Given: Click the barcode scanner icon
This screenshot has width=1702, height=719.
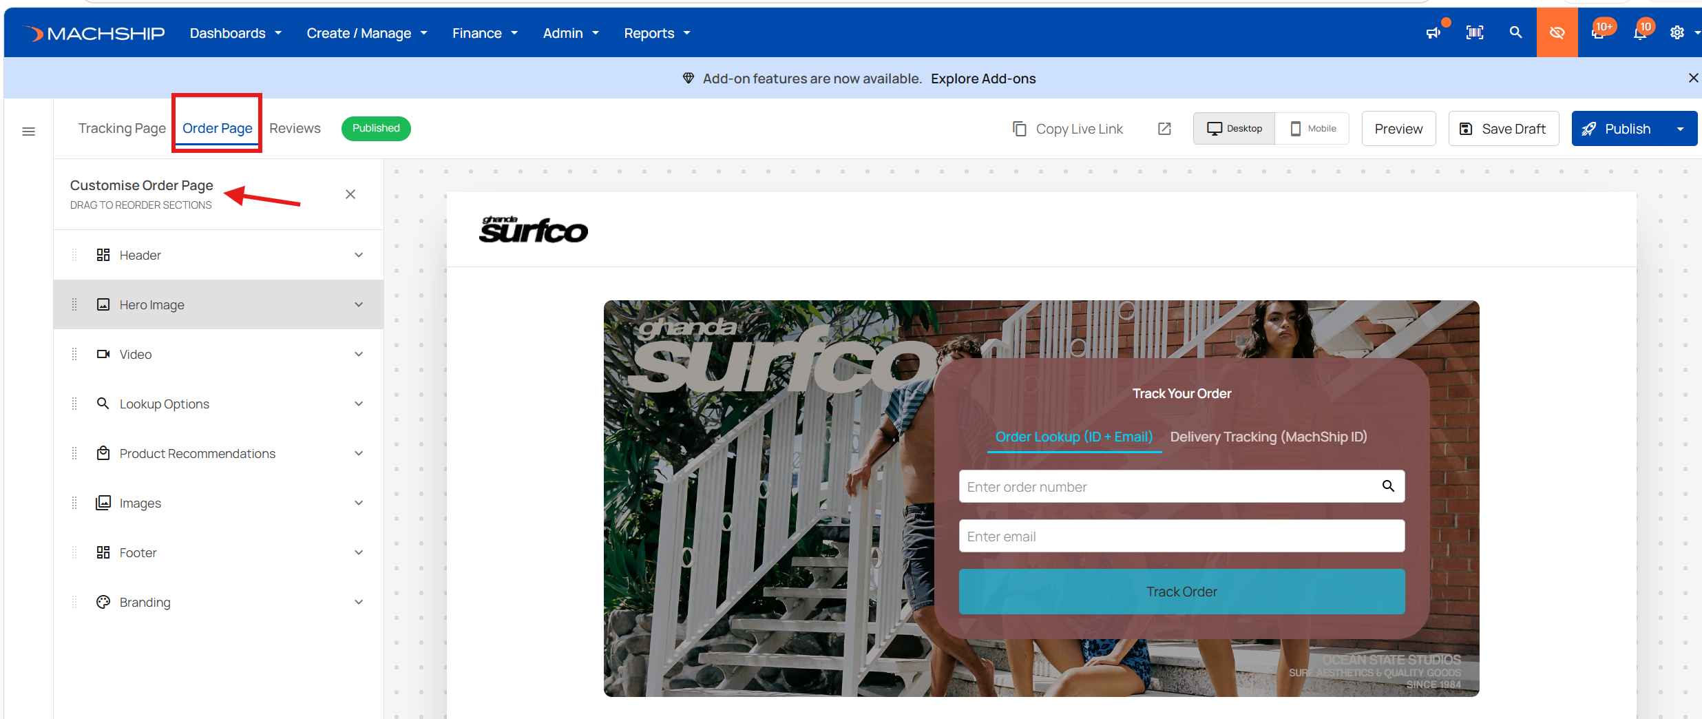Looking at the screenshot, I should pos(1475,32).
